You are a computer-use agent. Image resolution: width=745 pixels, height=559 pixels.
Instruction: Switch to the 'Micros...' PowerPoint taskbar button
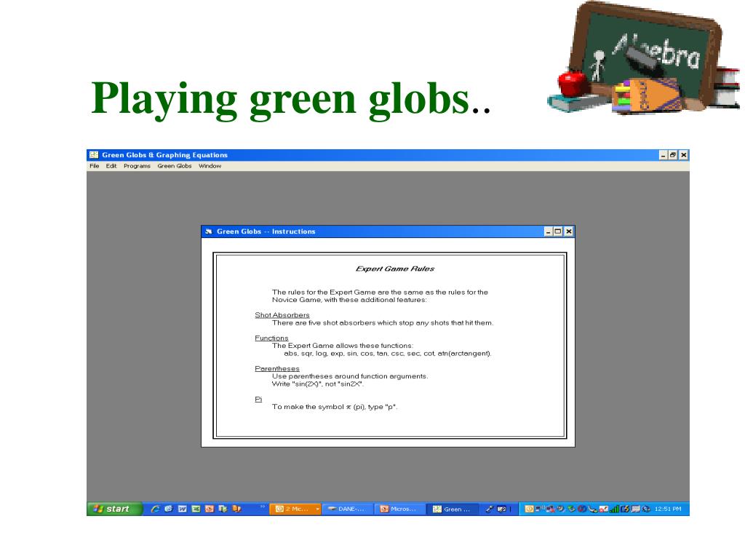point(399,509)
